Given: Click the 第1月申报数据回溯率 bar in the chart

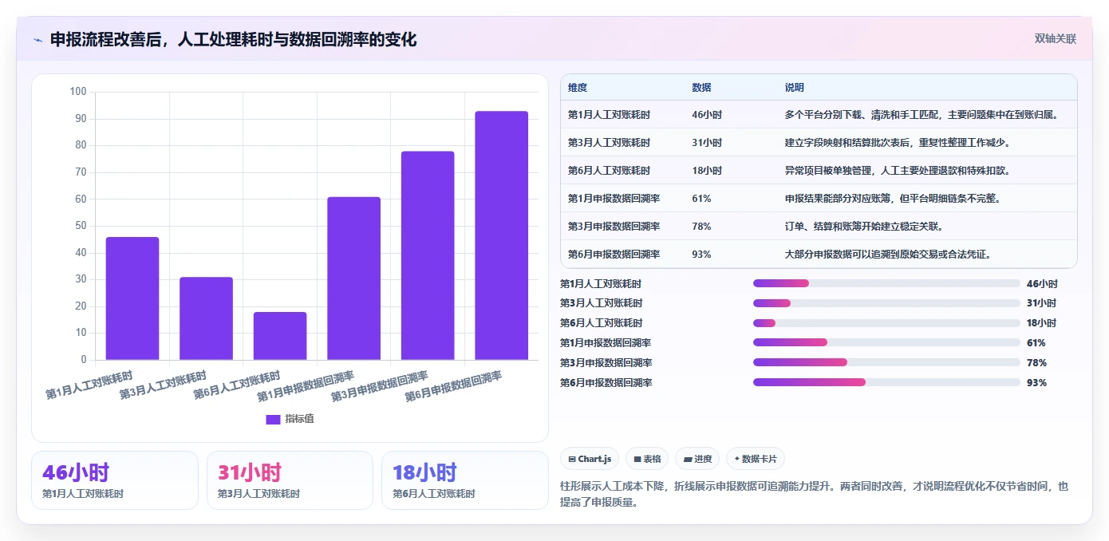Looking at the screenshot, I should point(353,278).
